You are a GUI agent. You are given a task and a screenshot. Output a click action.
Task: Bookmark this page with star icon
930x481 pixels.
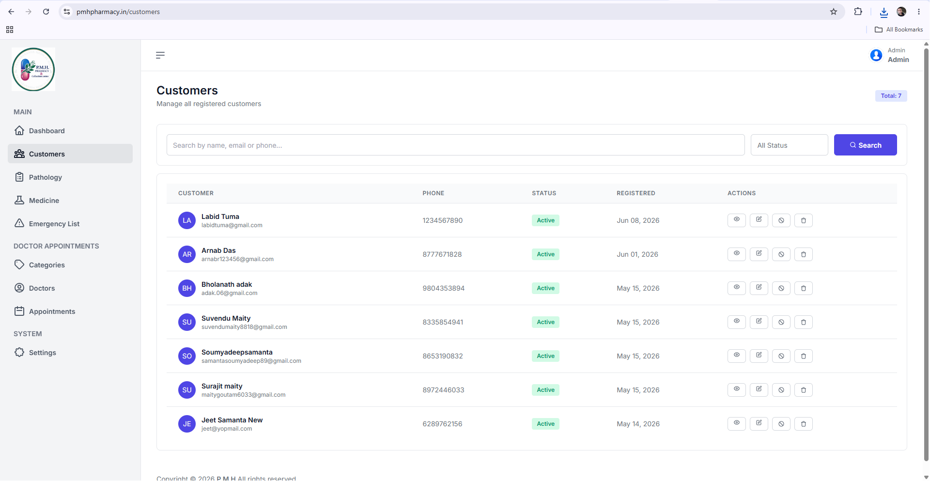click(x=834, y=12)
